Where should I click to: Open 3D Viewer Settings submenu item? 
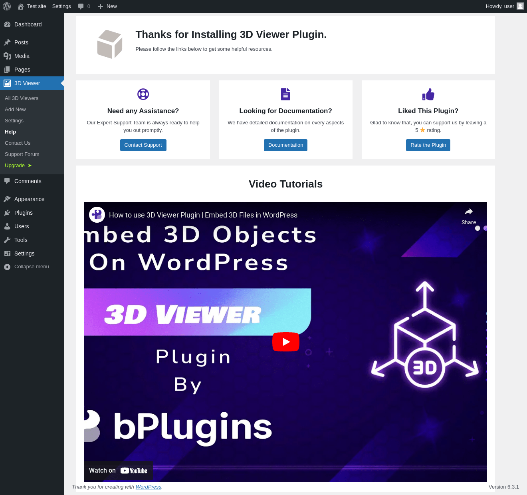[x=14, y=120]
